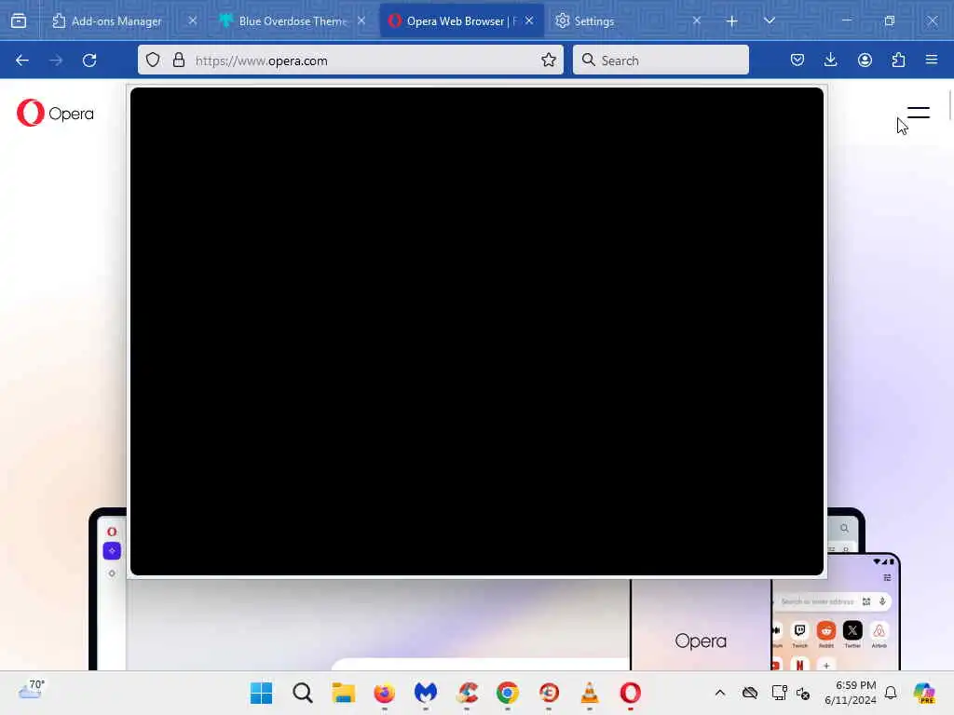Reload the current page
The width and height of the screenshot is (954, 715).
pyautogui.click(x=89, y=61)
